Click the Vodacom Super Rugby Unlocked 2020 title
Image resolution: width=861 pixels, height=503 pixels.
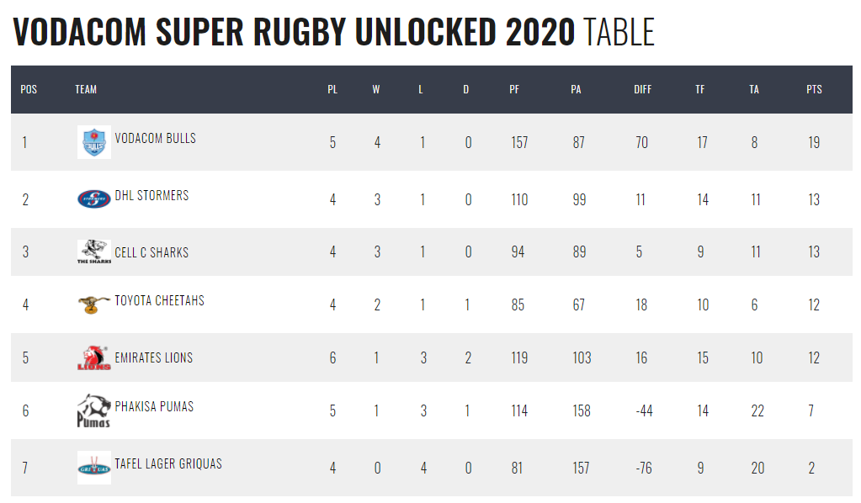(x=334, y=32)
